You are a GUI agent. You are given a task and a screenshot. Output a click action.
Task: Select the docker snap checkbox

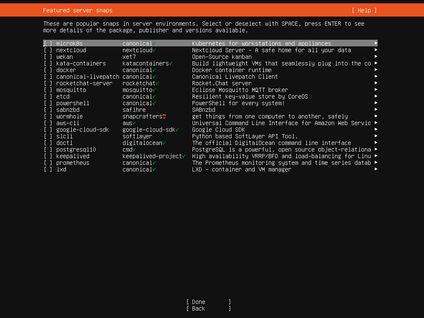pos(48,70)
